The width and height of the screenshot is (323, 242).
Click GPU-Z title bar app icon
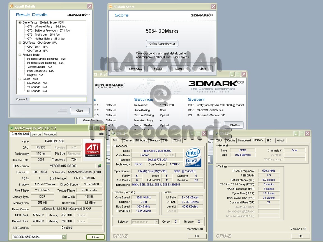(x=12, y=128)
